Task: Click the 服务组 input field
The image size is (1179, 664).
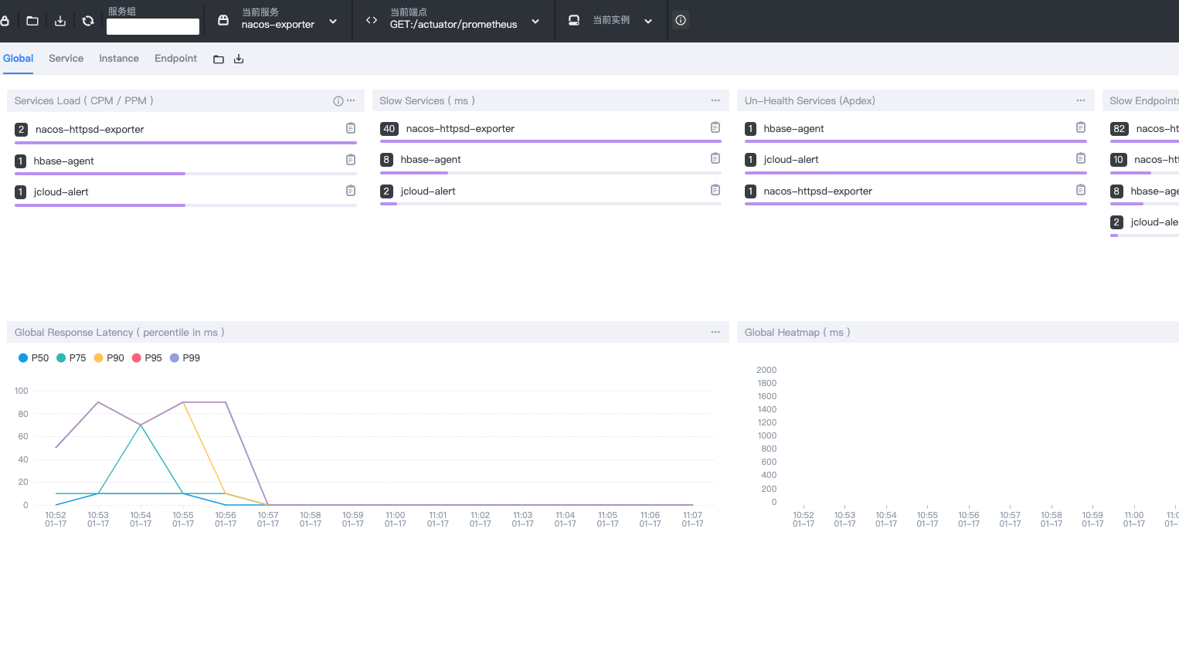Action: point(153,27)
